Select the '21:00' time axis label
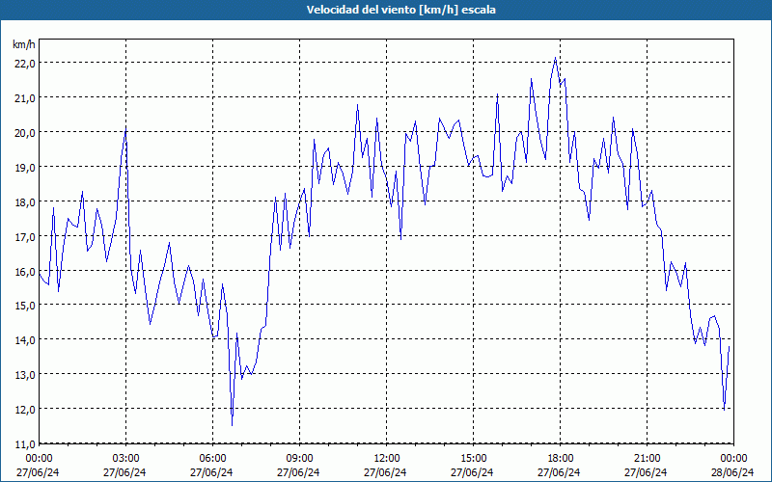Screen dimensions: 772x482 tap(647, 458)
